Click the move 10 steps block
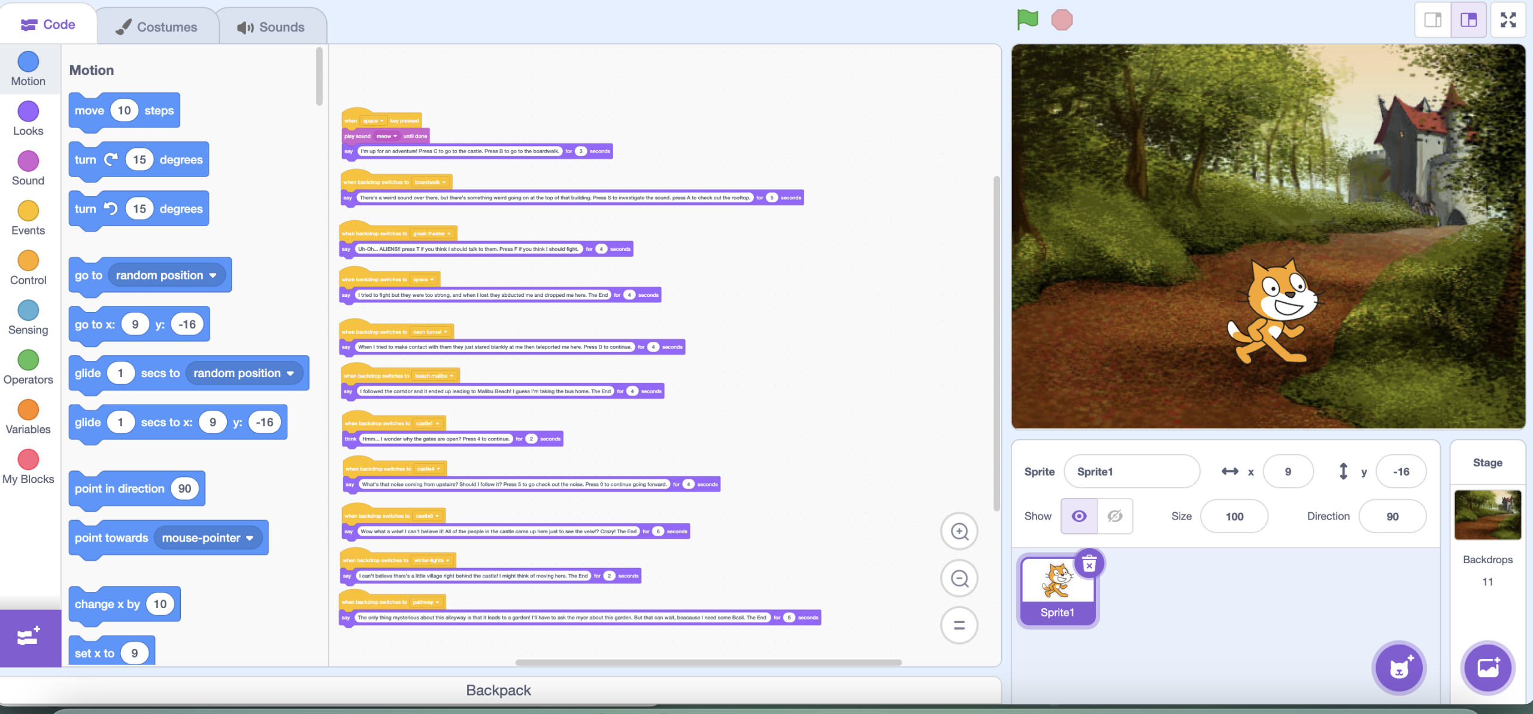This screenshot has width=1533, height=714. point(124,111)
